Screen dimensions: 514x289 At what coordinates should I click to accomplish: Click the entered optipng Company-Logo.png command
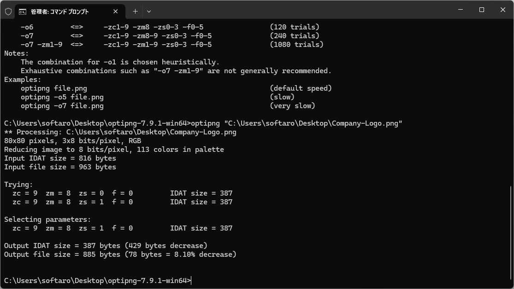coord(296,123)
